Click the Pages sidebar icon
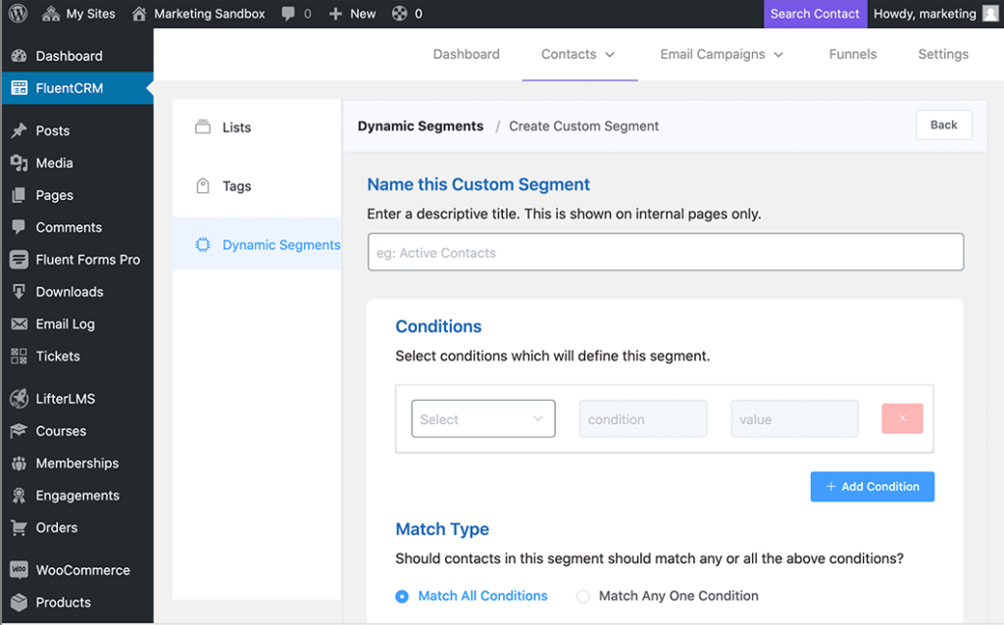 pos(20,195)
